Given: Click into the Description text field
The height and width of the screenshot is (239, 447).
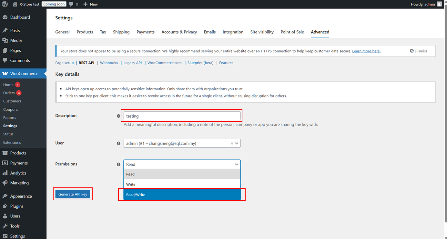Looking at the screenshot, I should pos(182,116).
